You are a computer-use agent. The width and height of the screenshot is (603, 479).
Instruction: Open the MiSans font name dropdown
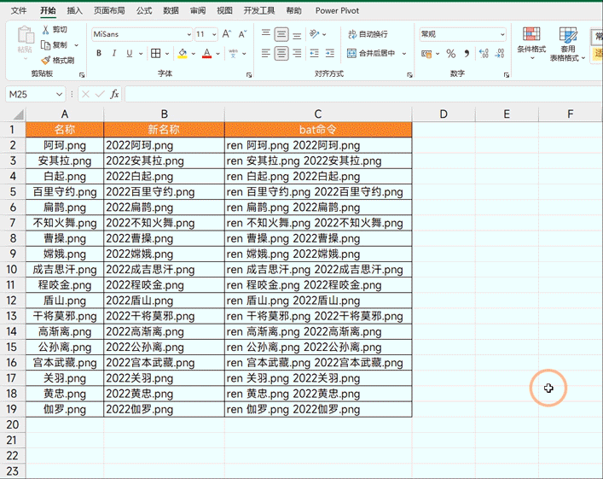pos(188,34)
